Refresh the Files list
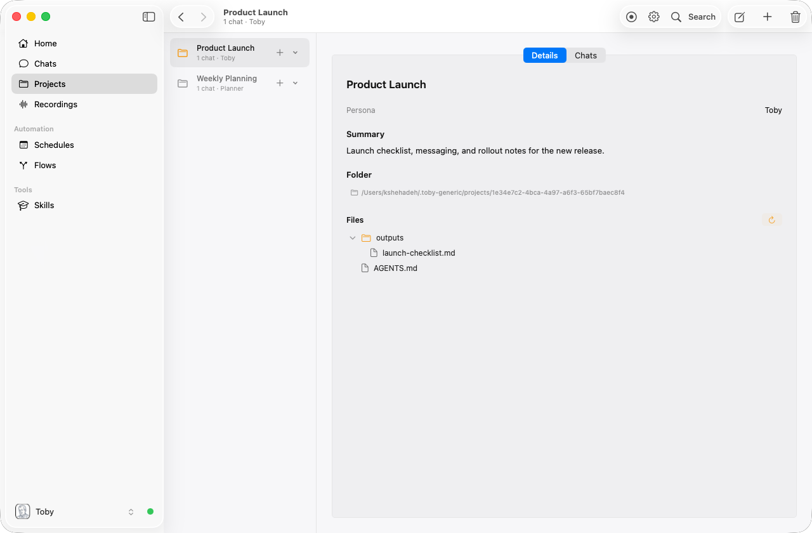Screen dimensions: 812x533 coord(772,220)
